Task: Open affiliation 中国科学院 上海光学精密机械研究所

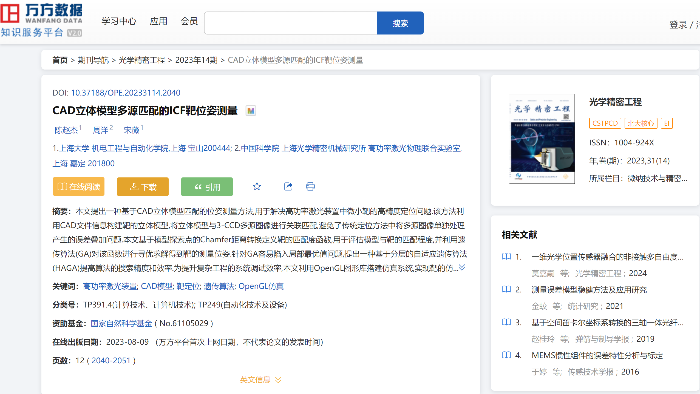Action: point(303,148)
